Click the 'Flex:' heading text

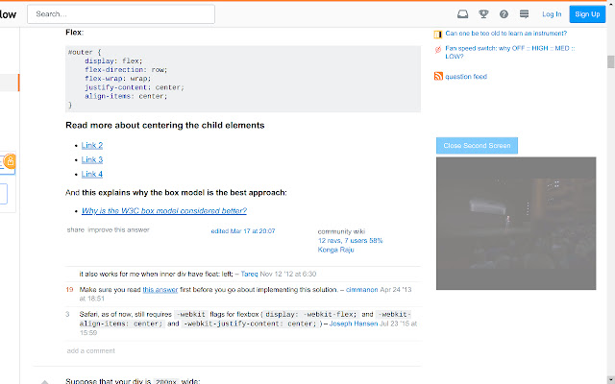pos(75,32)
